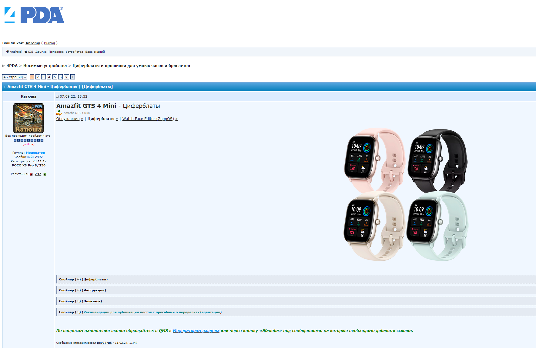Click the Android robot icon

(8, 52)
